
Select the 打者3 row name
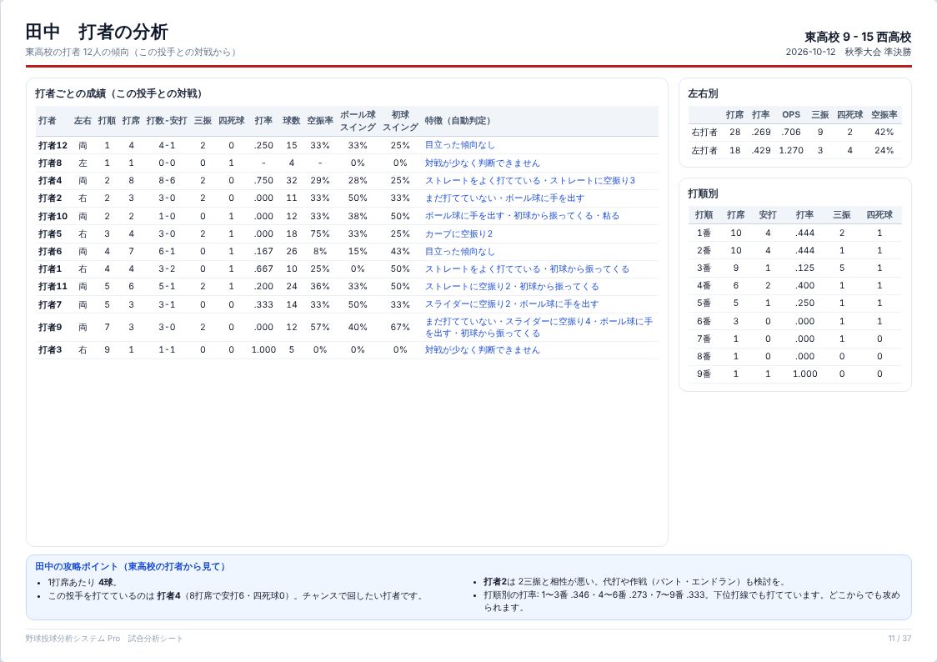coord(50,350)
